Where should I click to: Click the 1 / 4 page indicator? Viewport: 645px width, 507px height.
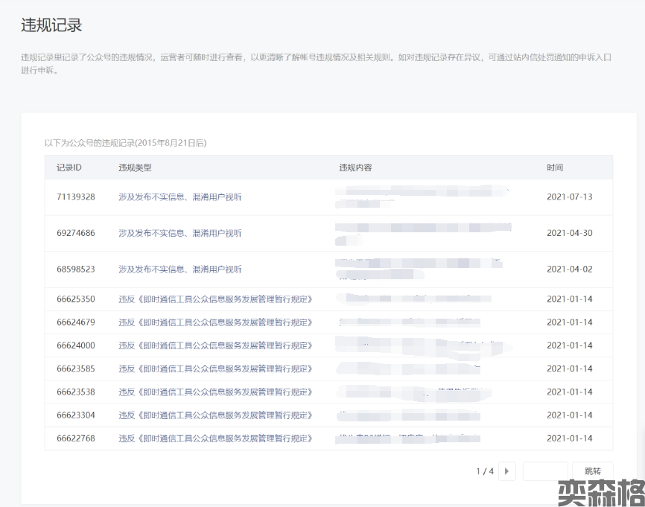pyautogui.click(x=485, y=471)
